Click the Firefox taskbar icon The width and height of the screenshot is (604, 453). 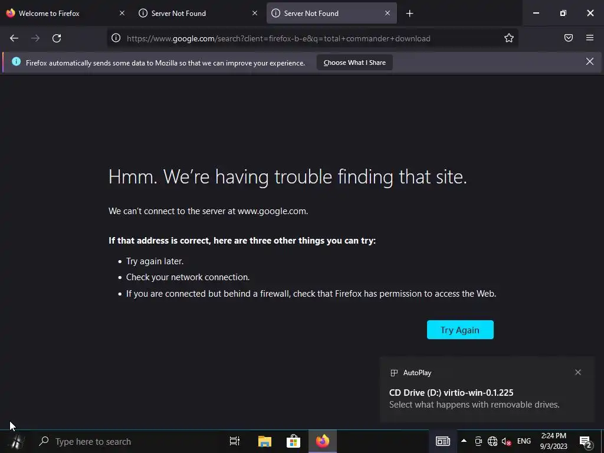pyautogui.click(x=323, y=441)
